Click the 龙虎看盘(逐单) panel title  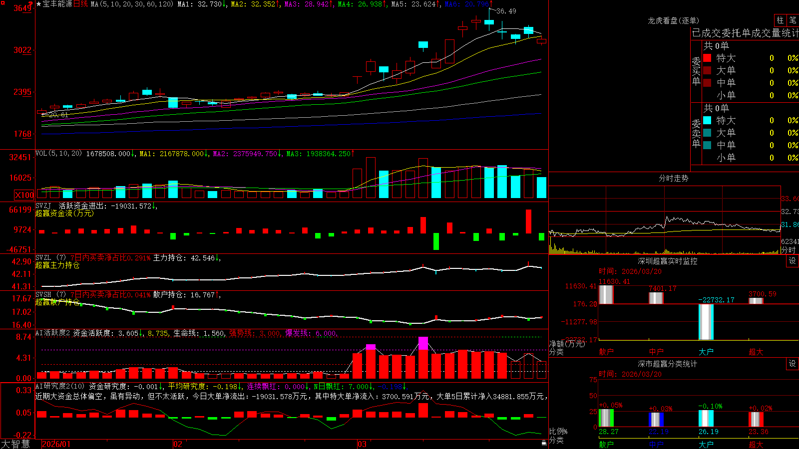click(x=673, y=20)
